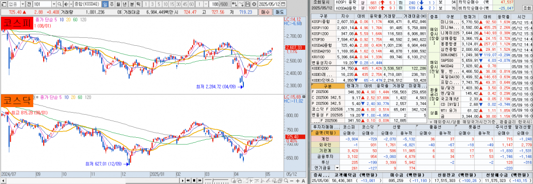Click the speaker sound icon in toolbar
This screenshot has width=533, height=184.
[66, 4]
